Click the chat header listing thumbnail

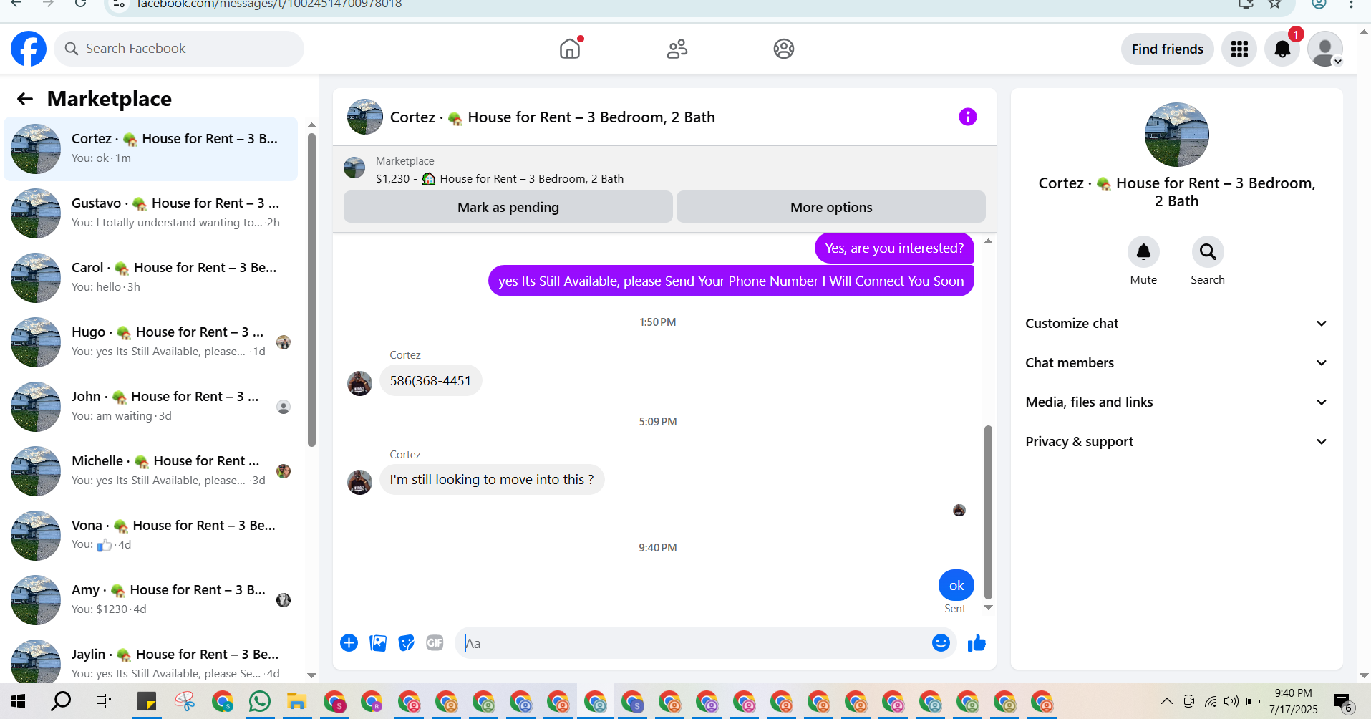[365, 117]
